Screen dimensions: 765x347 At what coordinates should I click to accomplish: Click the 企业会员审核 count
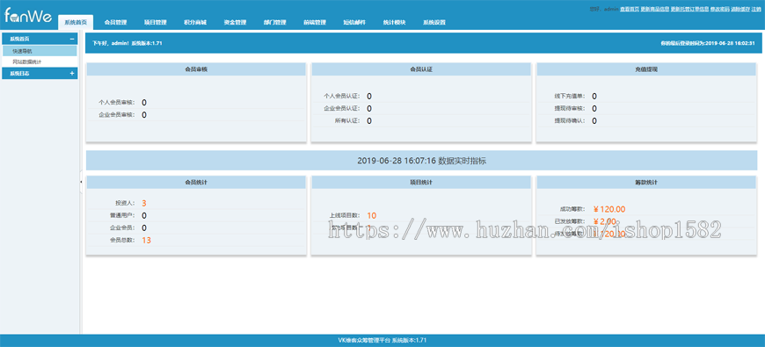144,115
